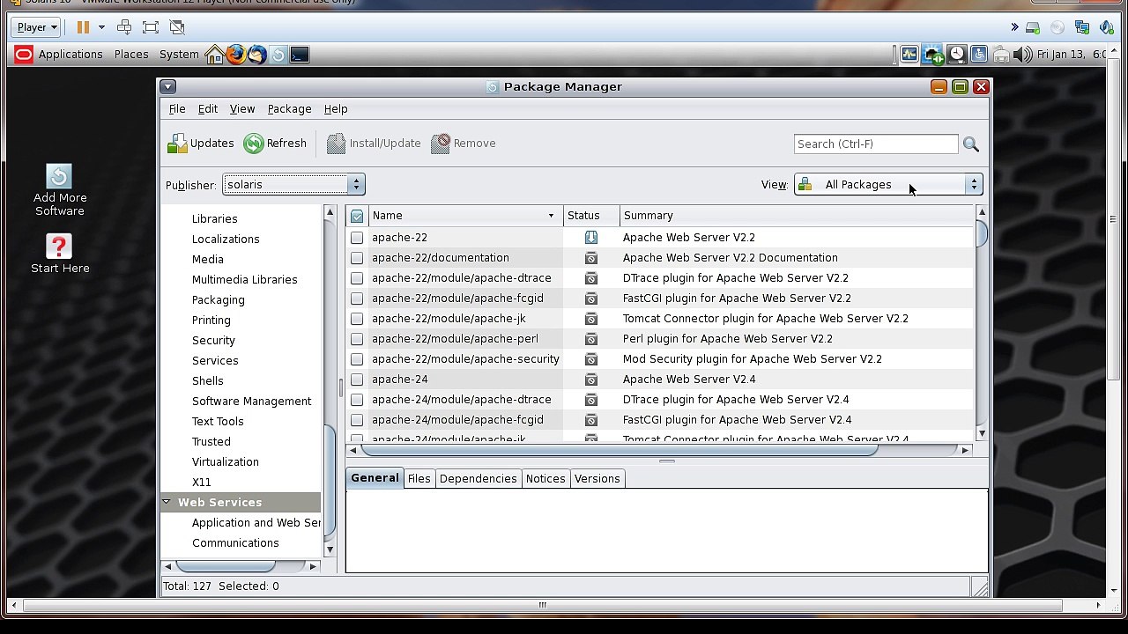Open the Places panel menu
The image size is (1128, 634).
click(x=131, y=55)
